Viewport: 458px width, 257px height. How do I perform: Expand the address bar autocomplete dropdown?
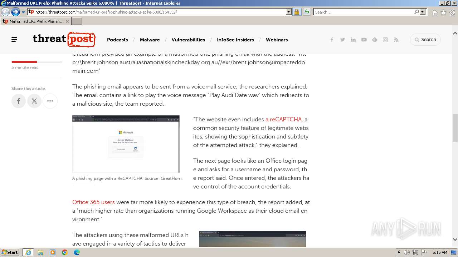[x=289, y=12]
